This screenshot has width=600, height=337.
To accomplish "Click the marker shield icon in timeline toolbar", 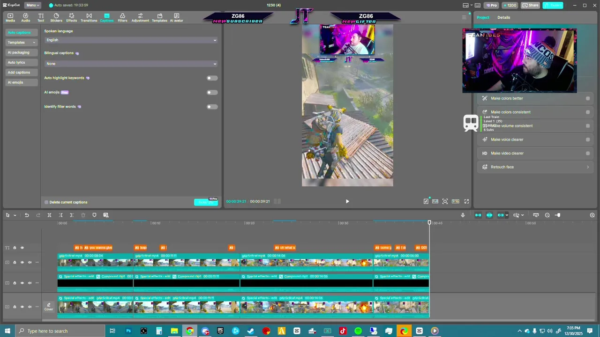I will [94, 215].
